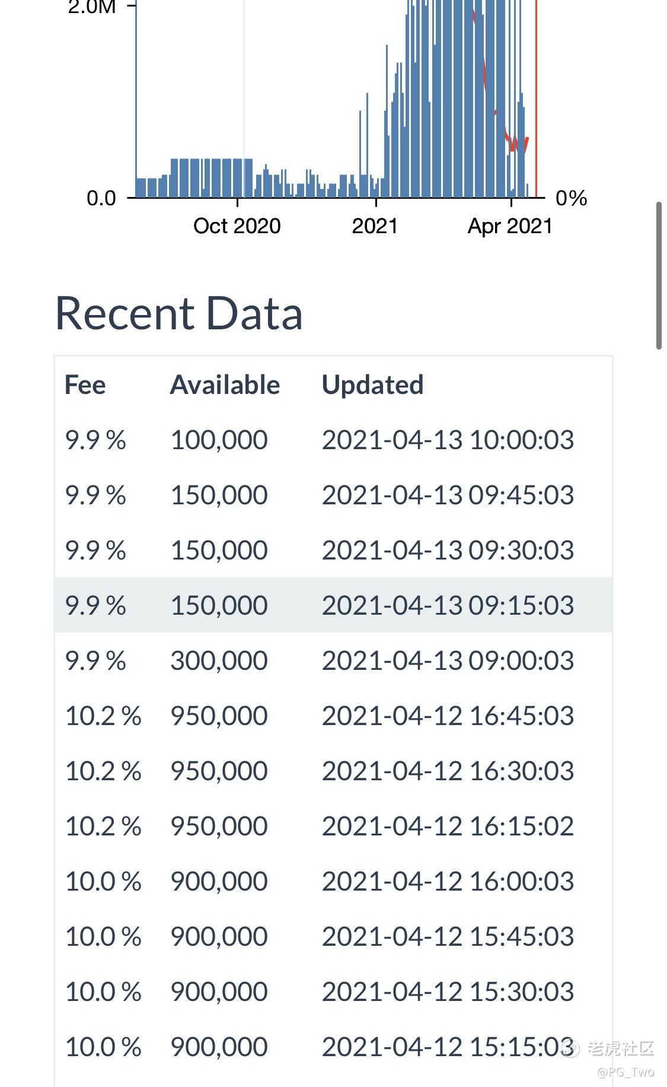Click the Recent Data heading
Viewport: 667px width, 1087px height.
[178, 313]
